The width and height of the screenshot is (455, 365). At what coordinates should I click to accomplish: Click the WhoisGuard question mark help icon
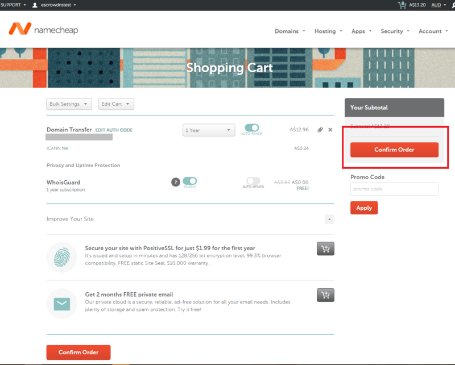tap(176, 182)
